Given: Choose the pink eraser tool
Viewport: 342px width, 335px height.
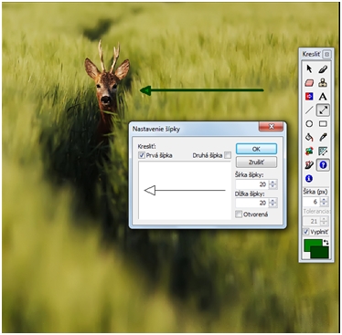Looking at the screenshot, I should click(x=309, y=83).
